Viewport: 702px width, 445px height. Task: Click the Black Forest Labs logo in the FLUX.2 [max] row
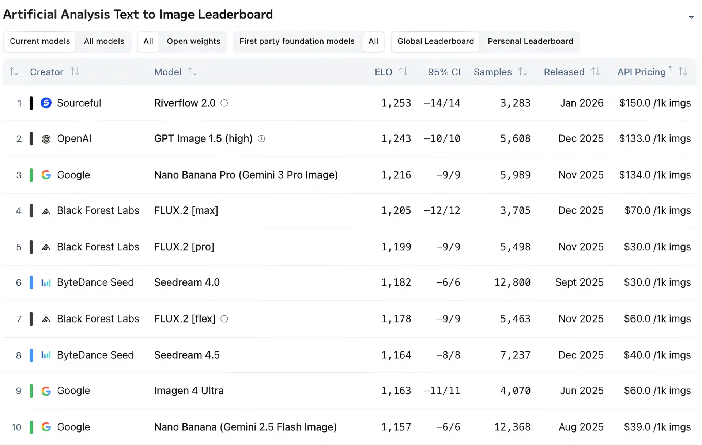coord(46,211)
